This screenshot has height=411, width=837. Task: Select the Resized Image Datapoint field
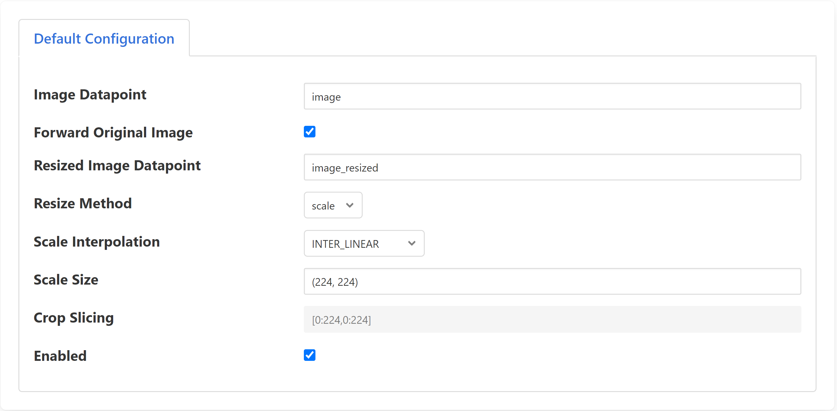(x=552, y=167)
